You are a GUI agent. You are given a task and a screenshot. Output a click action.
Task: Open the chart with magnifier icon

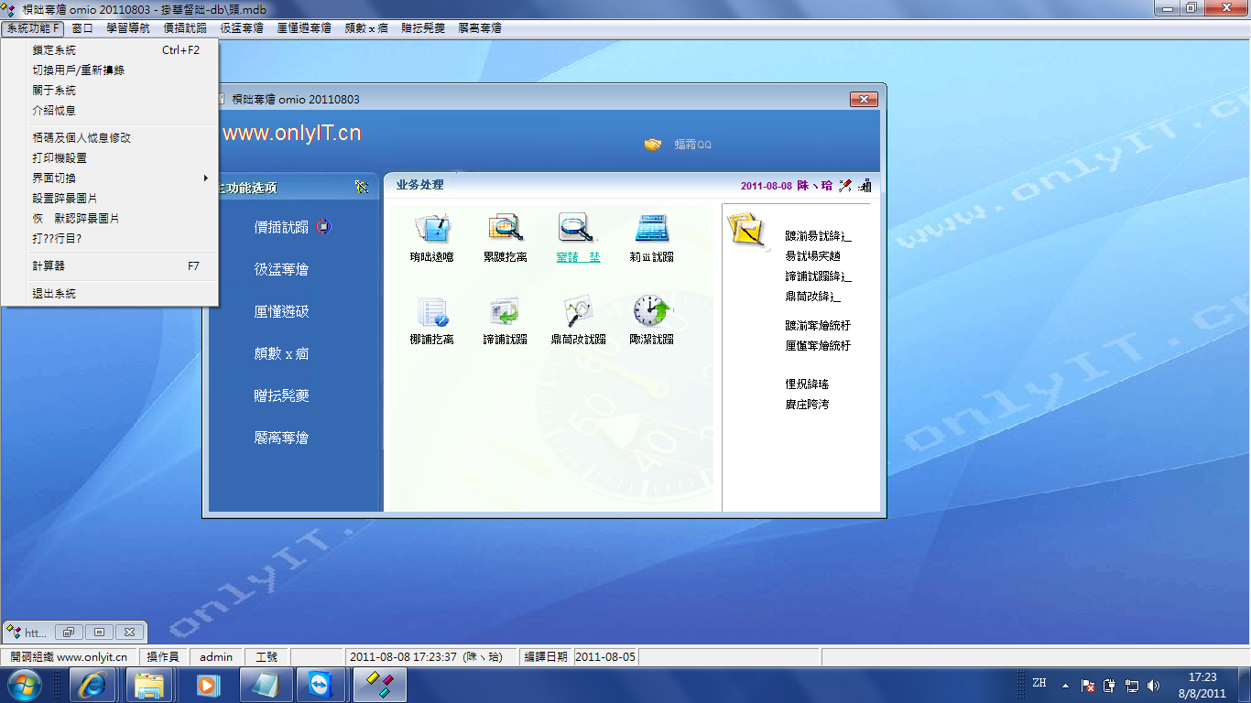(x=578, y=312)
